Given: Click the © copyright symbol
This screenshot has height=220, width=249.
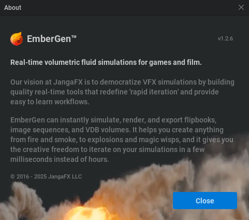Looking at the screenshot, I should tap(12, 176).
